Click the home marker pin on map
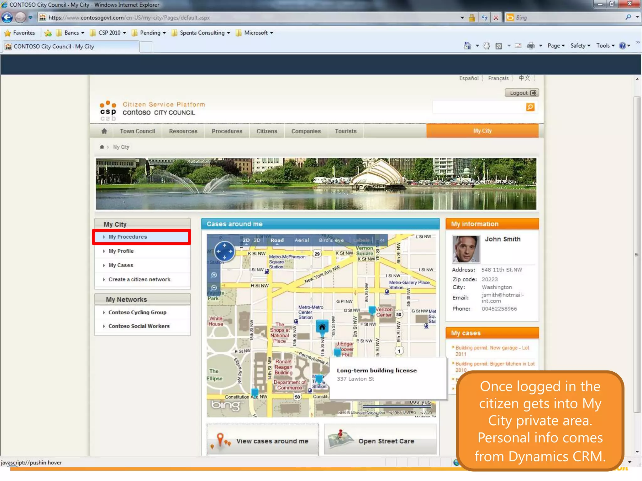Image resolution: width=642 pixels, height=481 pixels. 322,328
